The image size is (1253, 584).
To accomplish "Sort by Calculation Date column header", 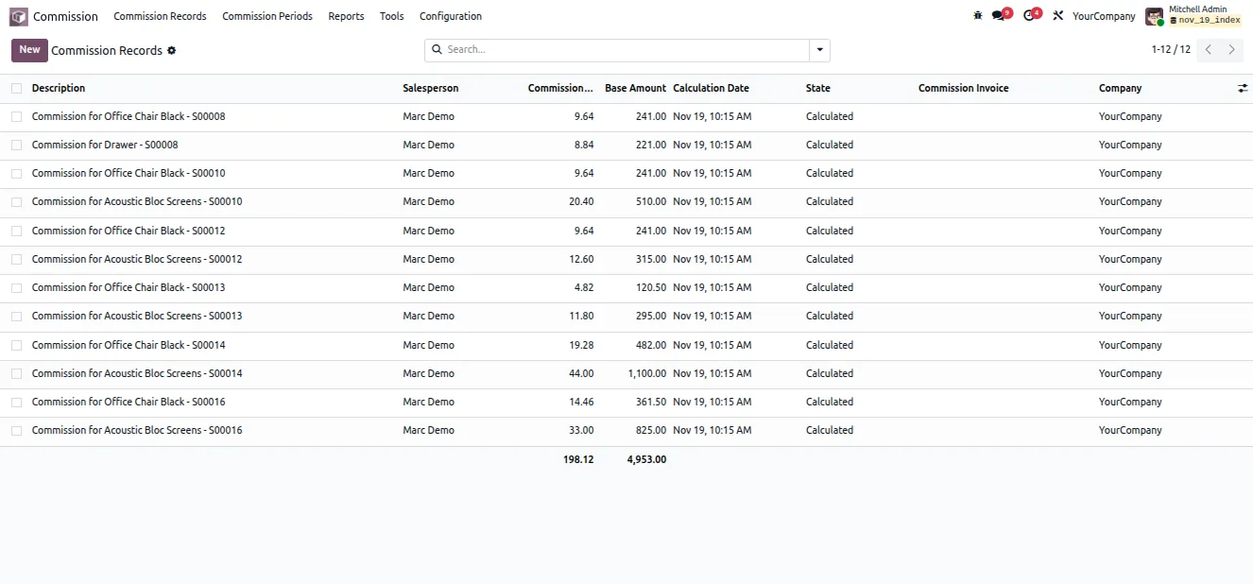I will [x=711, y=88].
